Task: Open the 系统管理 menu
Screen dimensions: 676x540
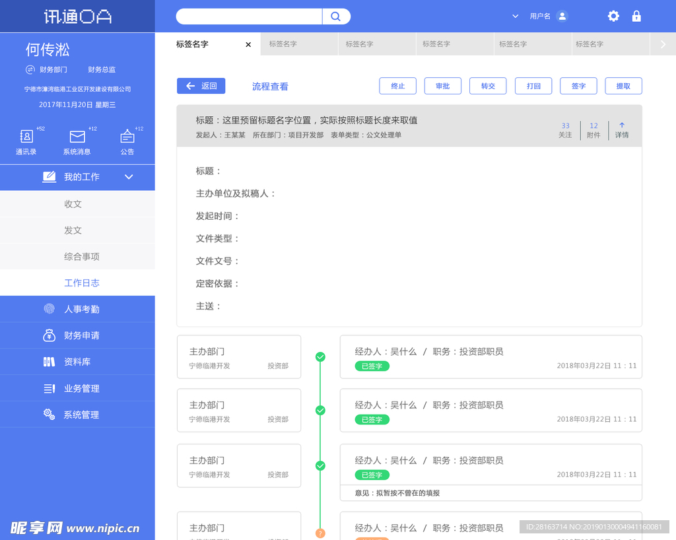Action: tap(78, 415)
